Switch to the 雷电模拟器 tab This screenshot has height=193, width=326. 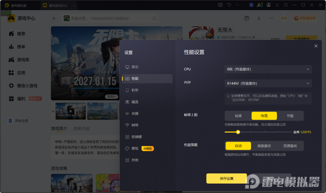[x=16, y=5]
